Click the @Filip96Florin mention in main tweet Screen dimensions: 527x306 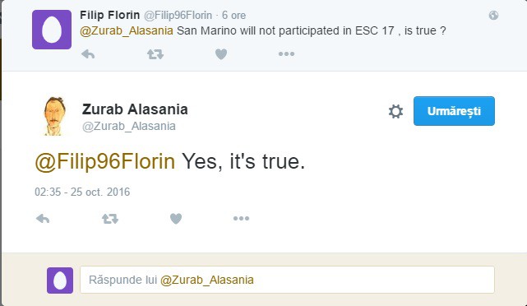tap(105, 161)
